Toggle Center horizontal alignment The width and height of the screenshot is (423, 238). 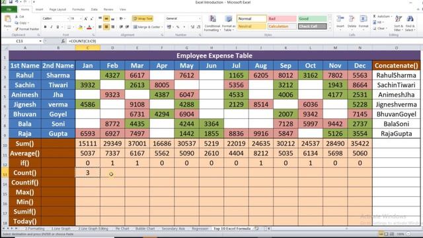click(106, 26)
